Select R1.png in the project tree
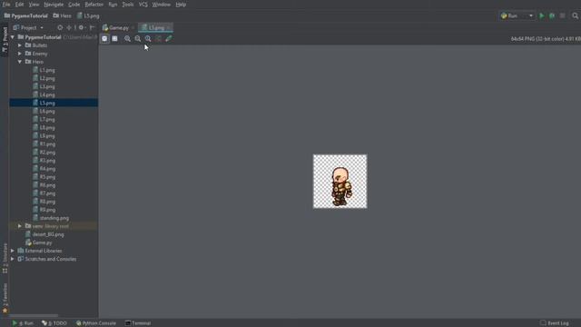Screen dimensions: 581x327 tap(47, 144)
